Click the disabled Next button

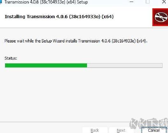click(x=121, y=130)
